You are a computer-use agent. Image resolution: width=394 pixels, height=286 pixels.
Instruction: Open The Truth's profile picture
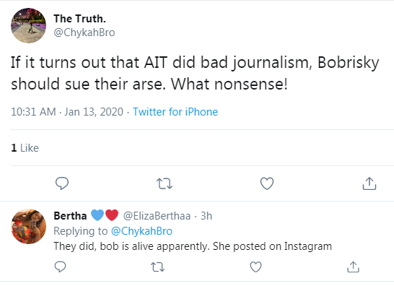[28, 25]
